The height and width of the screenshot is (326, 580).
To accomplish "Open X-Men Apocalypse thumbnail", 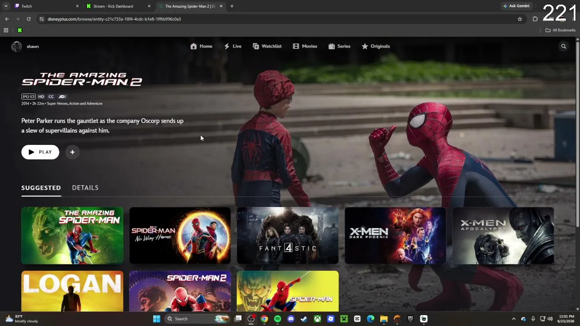I will 503,235.
